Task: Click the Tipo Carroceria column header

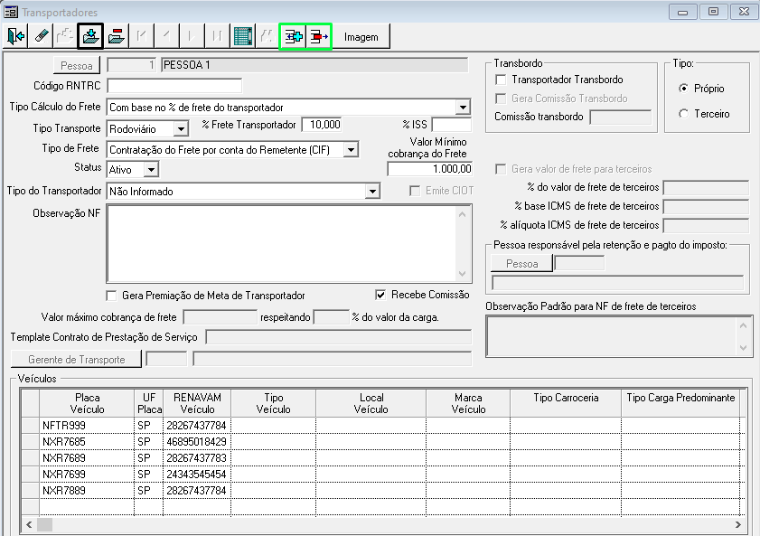Action: tap(566, 403)
